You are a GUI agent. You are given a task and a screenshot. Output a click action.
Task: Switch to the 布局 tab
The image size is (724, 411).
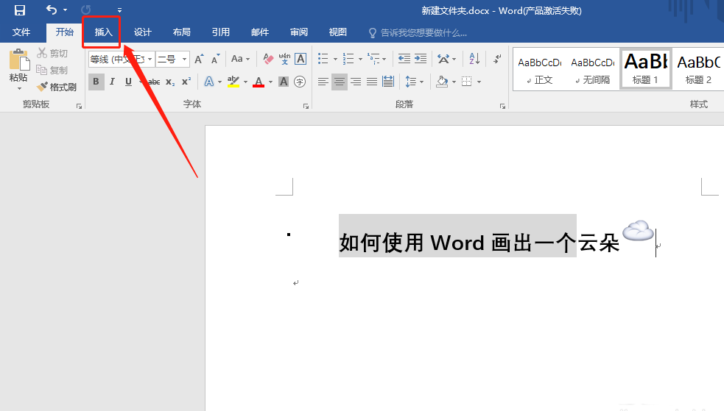pyautogui.click(x=181, y=32)
